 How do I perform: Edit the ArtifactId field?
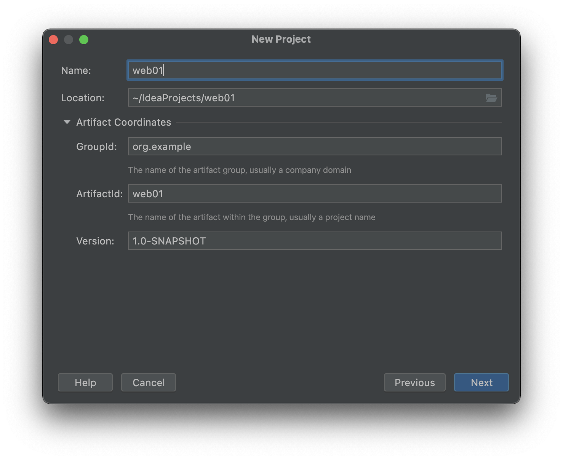click(315, 194)
